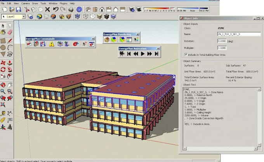Image resolution: width=264 pixels, height=162 pixels.
Task: Open the Layer0 layer dropdown
Action: point(23,17)
